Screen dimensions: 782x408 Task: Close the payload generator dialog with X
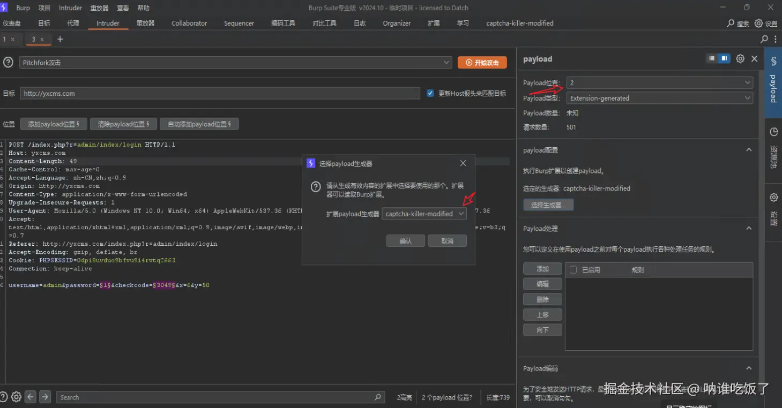(463, 163)
